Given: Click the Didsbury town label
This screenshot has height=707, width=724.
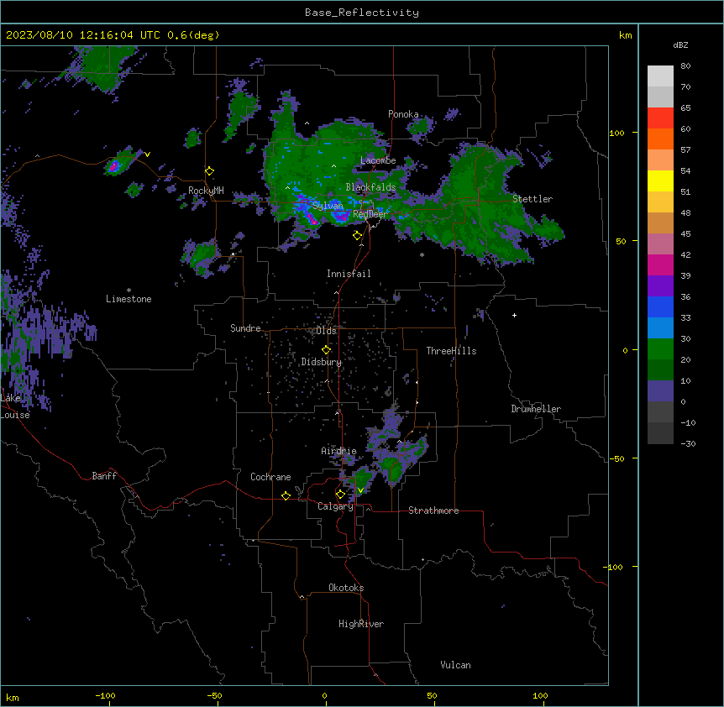Looking at the screenshot, I should 322,362.
